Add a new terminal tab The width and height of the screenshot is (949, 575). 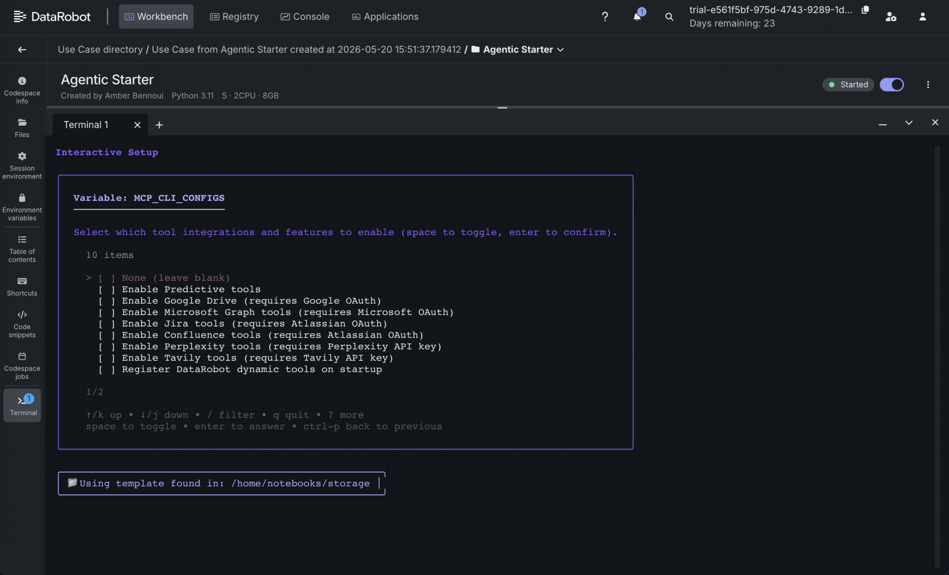pos(159,125)
